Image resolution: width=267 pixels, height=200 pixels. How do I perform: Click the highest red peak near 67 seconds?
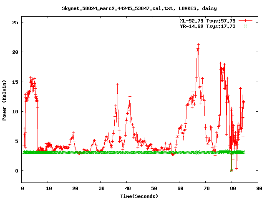click(198, 45)
